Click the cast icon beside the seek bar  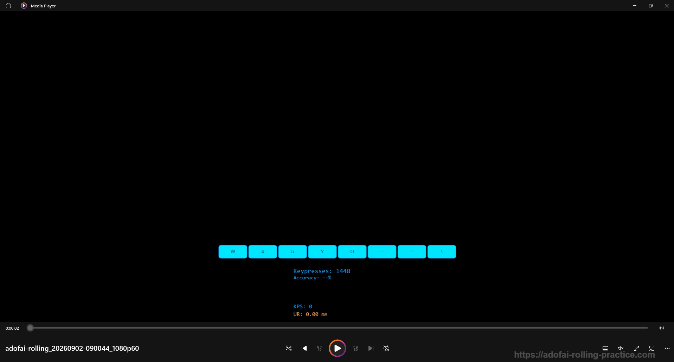(662, 328)
